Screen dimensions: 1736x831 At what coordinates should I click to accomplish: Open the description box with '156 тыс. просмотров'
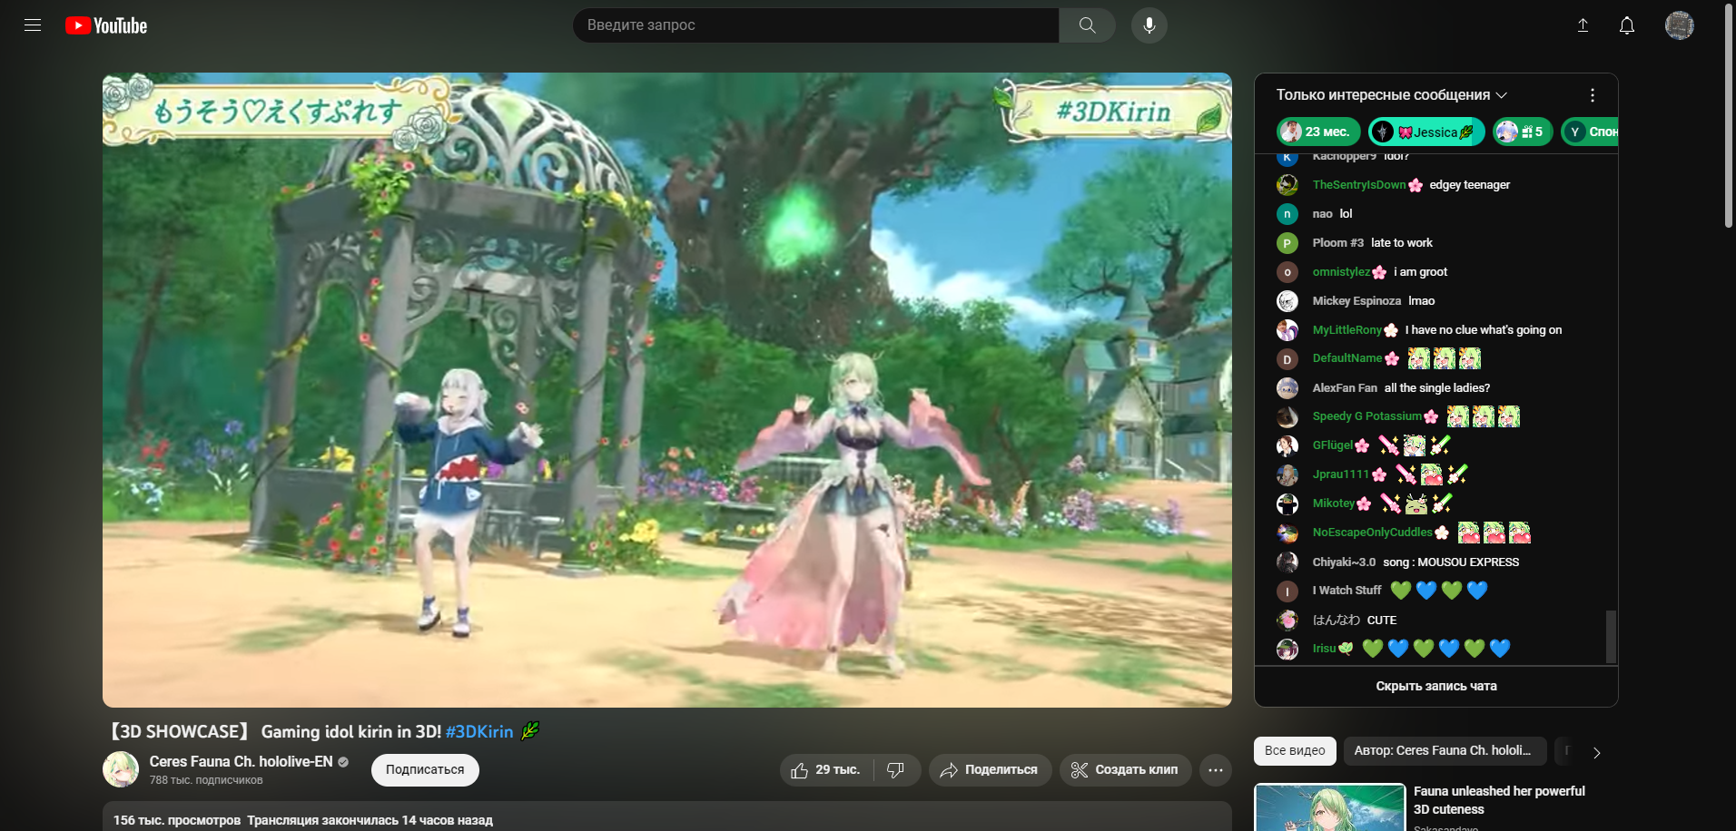667,816
